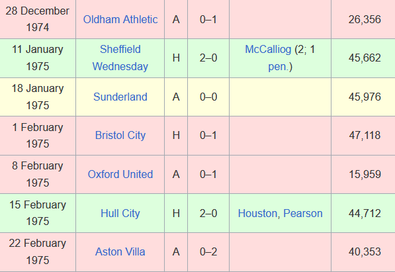Click the 44,712 attendance for Hull City
395x272 pixels.
tap(365, 214)
